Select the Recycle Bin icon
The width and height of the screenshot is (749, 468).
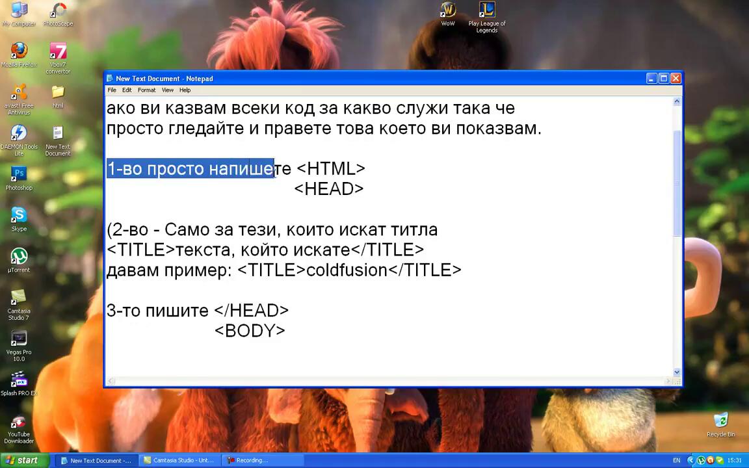tap(720, 421)
